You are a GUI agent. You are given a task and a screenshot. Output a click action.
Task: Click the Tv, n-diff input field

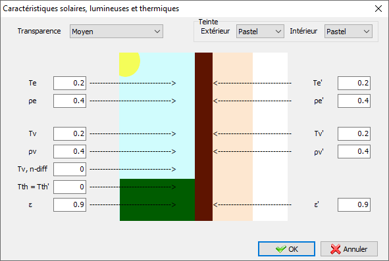70,170
